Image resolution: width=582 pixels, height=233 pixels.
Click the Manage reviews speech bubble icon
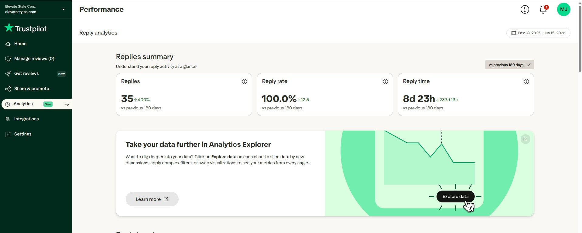click(x=8, y=59)
